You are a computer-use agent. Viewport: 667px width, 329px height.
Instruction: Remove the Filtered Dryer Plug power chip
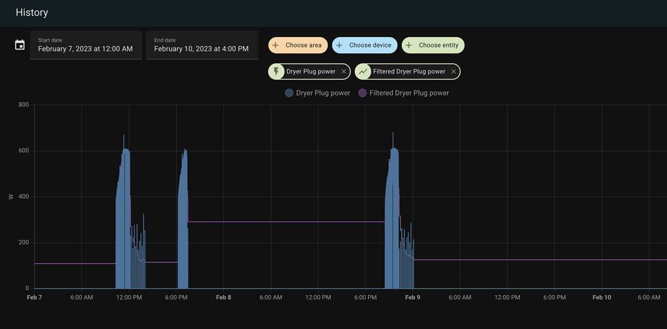(453, 72)
